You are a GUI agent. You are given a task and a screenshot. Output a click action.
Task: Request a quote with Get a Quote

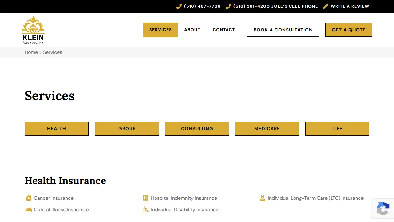349,30
